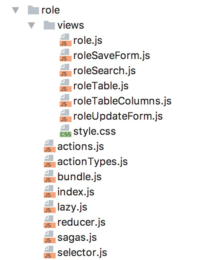Click the JS icon of roleUpdateForm.js
This screenshot has width=206, height=260.
(x=66, y=116)
